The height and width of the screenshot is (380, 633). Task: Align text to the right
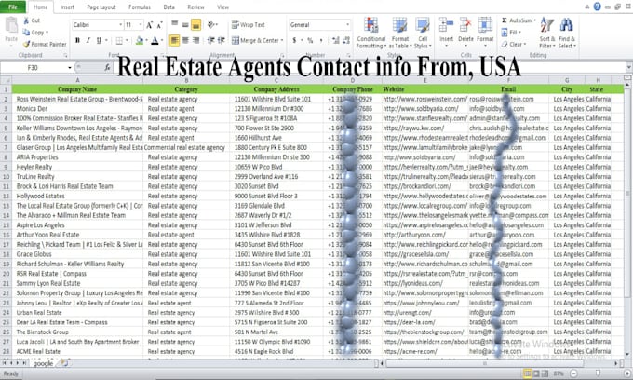click(x=195, y=40)
